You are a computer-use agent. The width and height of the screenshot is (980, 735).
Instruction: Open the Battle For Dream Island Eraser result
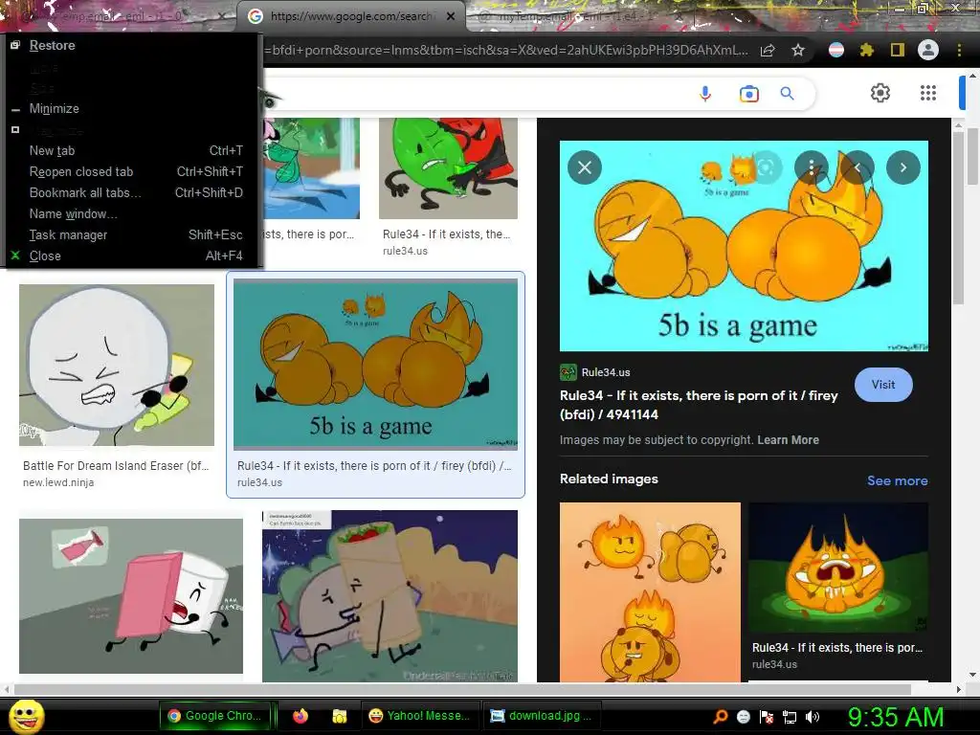click(116, 365)
